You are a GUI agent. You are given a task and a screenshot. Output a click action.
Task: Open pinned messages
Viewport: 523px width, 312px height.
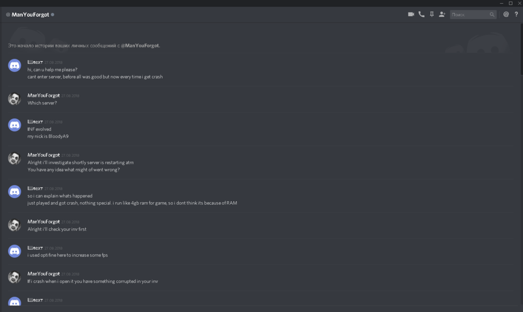431,15
